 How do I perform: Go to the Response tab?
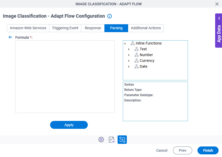pos(93,28)
